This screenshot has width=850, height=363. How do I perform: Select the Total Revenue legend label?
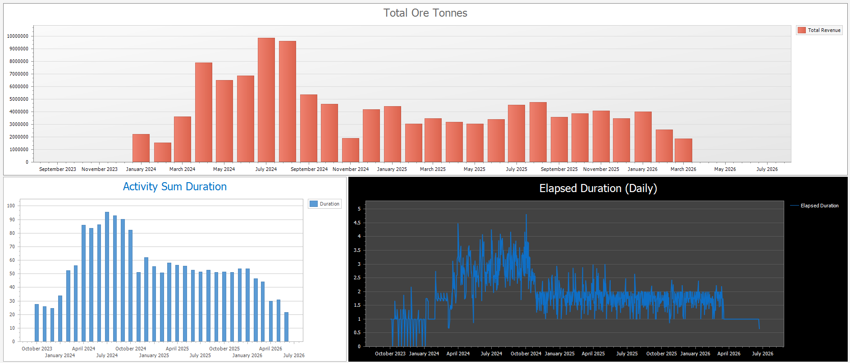[x=824, y=30]
